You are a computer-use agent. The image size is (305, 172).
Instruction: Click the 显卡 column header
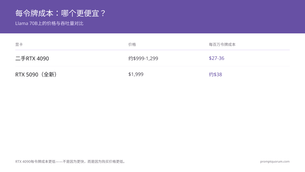(x=19, y=44)
